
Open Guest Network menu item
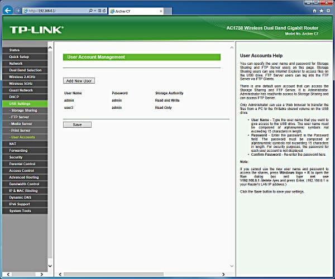25,90
